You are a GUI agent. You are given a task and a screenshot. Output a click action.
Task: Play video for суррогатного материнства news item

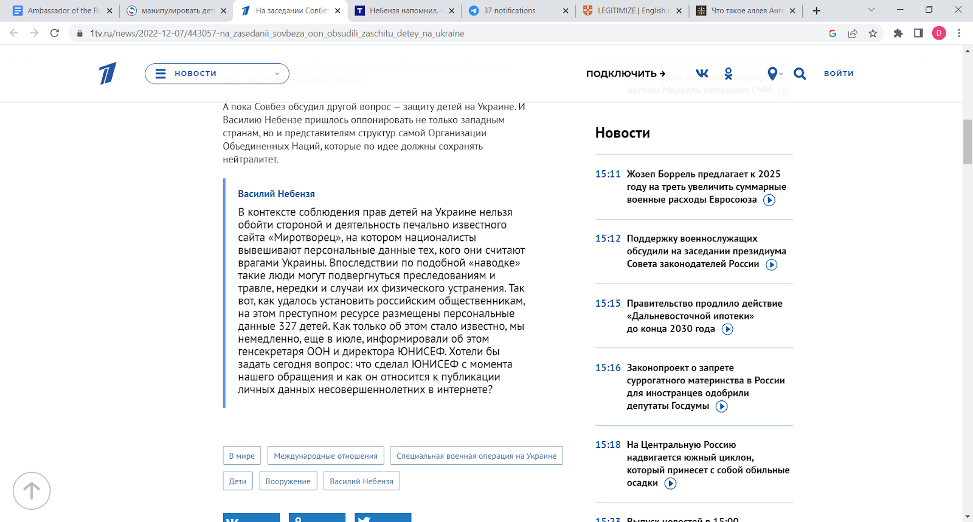point(721,406)
